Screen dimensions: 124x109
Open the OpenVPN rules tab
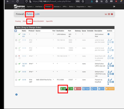(49, 21)
